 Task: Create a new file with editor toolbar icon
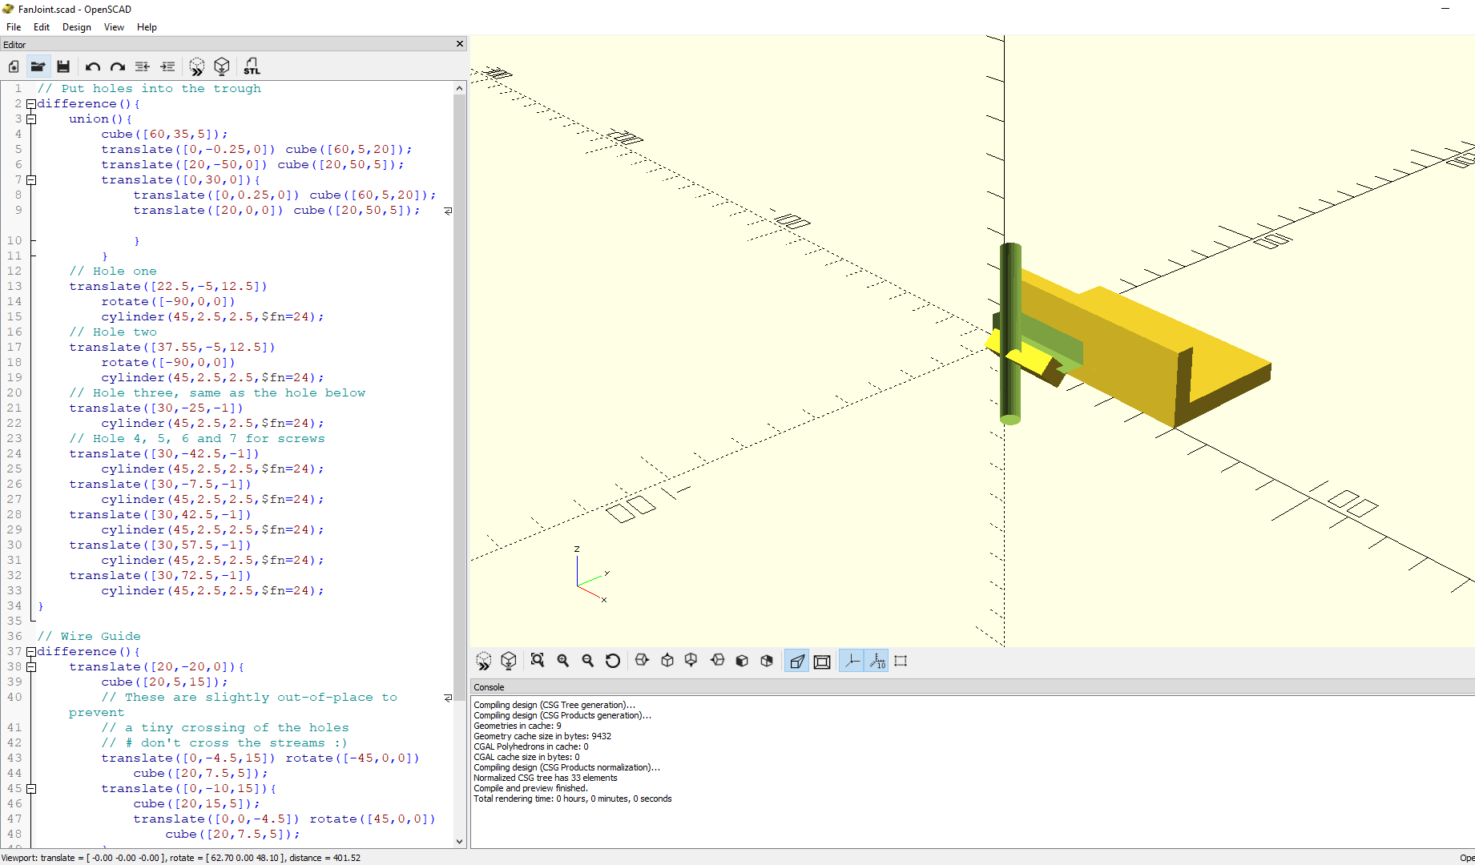point(14,66)
